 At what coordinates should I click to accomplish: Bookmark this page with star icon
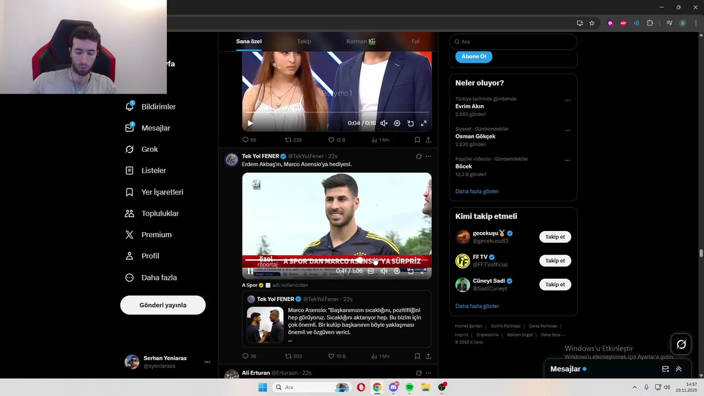(x=592, y=23)
